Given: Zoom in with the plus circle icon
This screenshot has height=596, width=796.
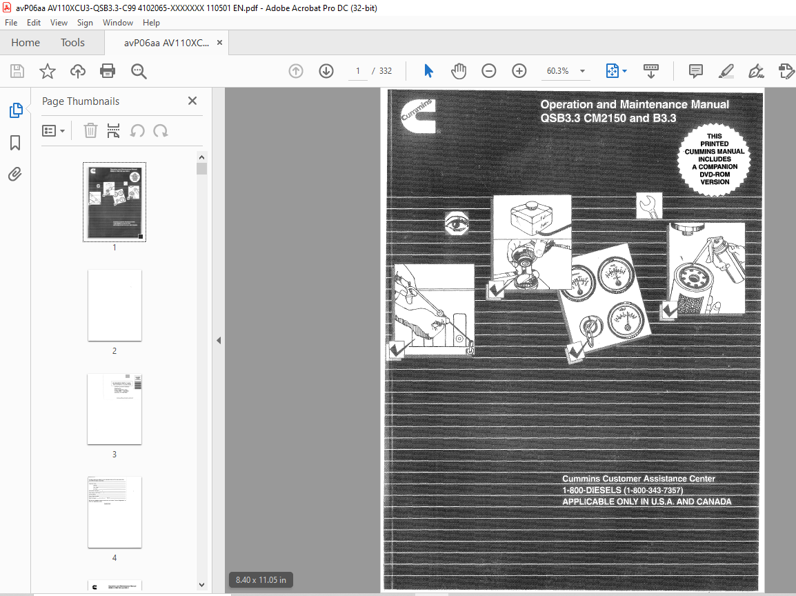Looking at the screenshot, I should pyautogui.click(x=519, y=71).
